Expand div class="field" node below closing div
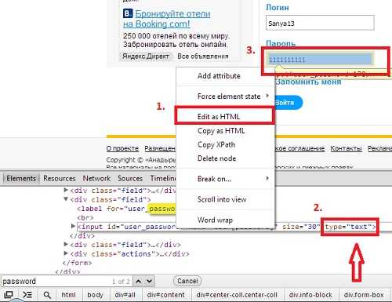Viewport: 392px width, 302px height. tap(66, 245)
